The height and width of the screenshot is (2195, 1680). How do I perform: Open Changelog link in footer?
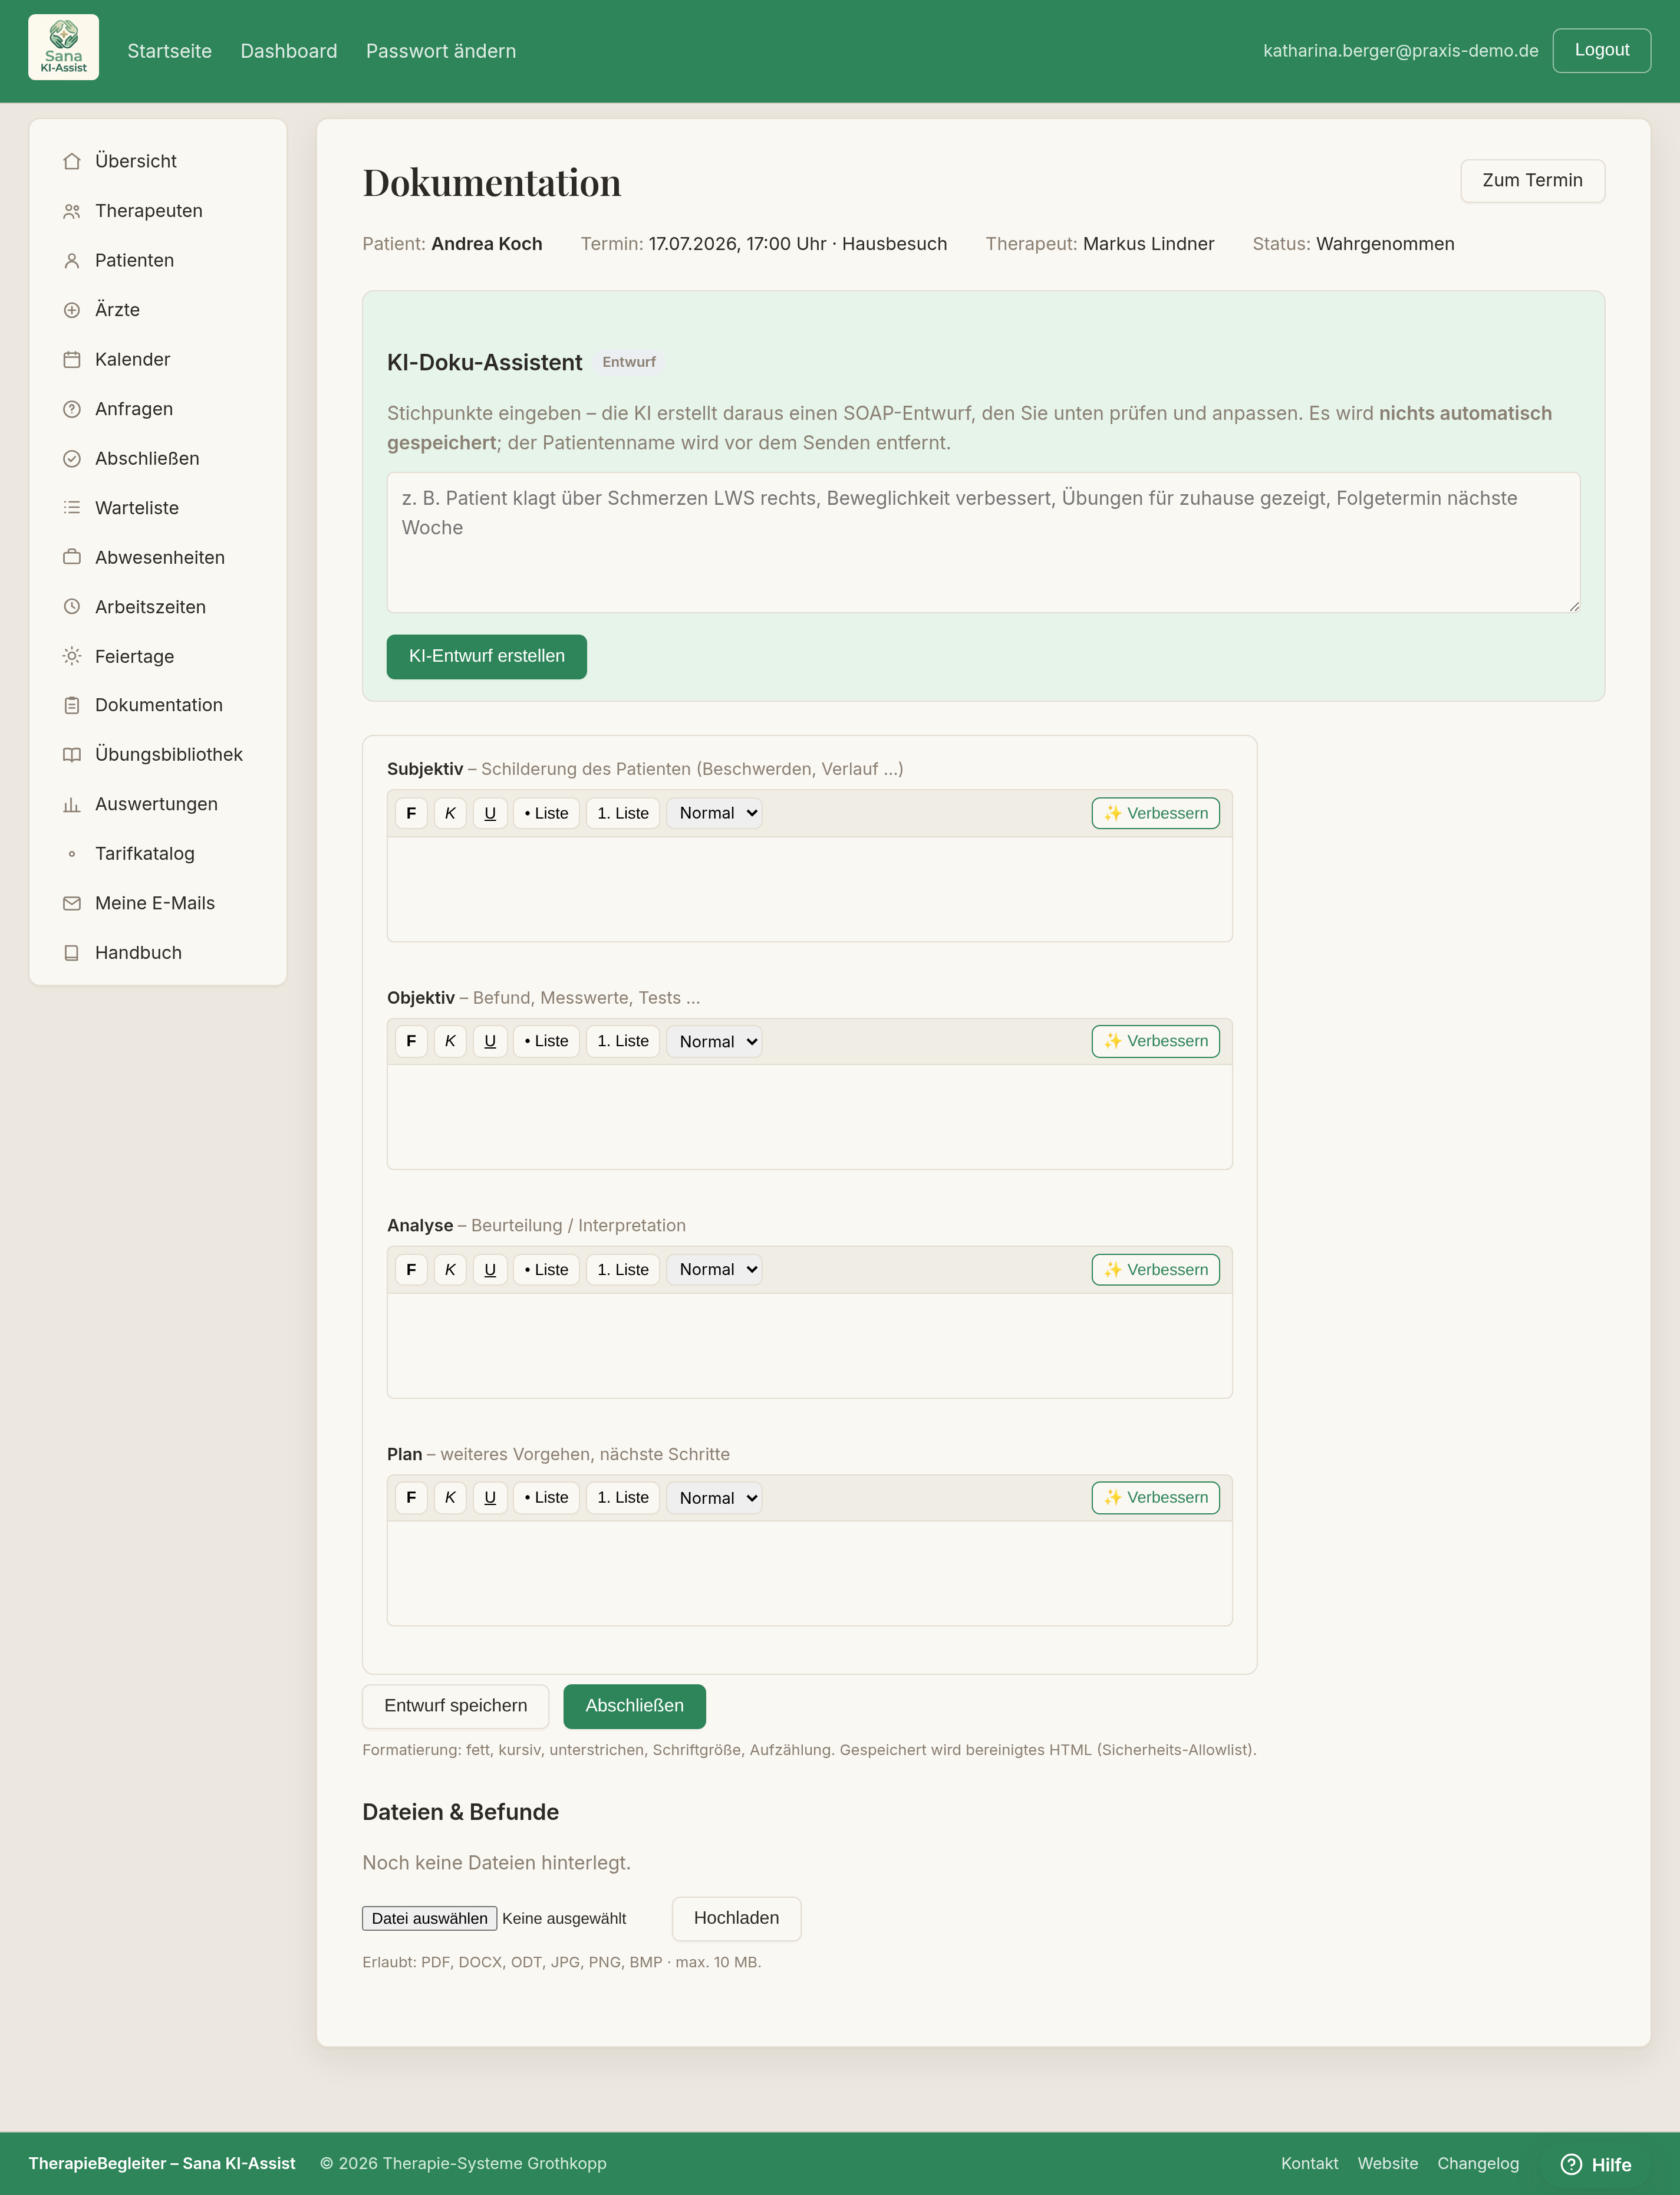point(1478,2163)
